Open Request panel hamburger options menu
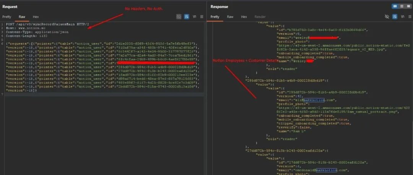This screenshot has width=413, height=175. pos(202,16)
